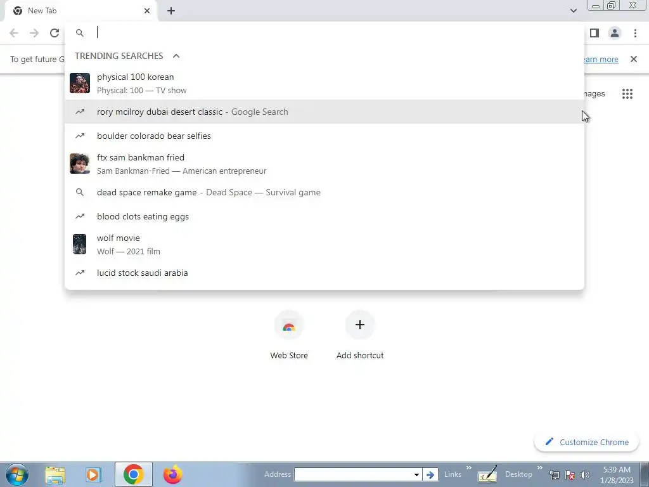Viewport: 649px width, 487px height.
Task: Pick boulder colorado bear selfies suggestion
Action: [324, 136]
